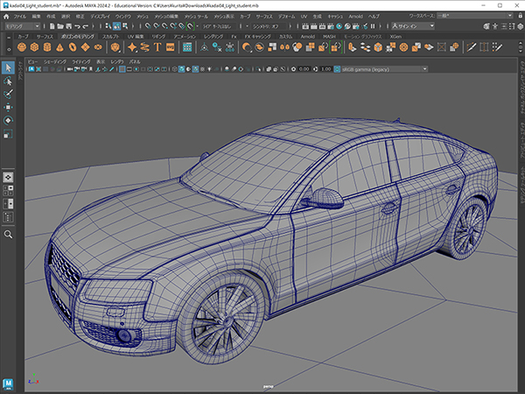Open viewport パネル panel menu
This screenshot has width=525, height=394.
pos(135,61)
